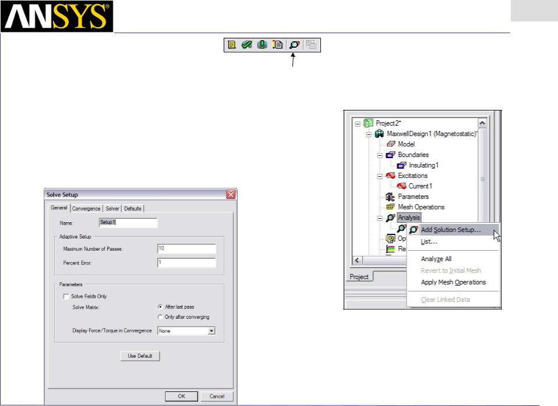This screenshot has width=558, height=406.
Task: Choose Apply Mesh Operations menu item
Action: click(x=453, y=282)
